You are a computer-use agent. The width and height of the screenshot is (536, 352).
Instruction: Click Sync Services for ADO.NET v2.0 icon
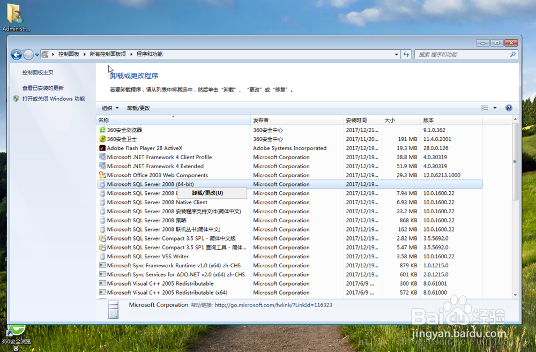(x=102, y=274)
